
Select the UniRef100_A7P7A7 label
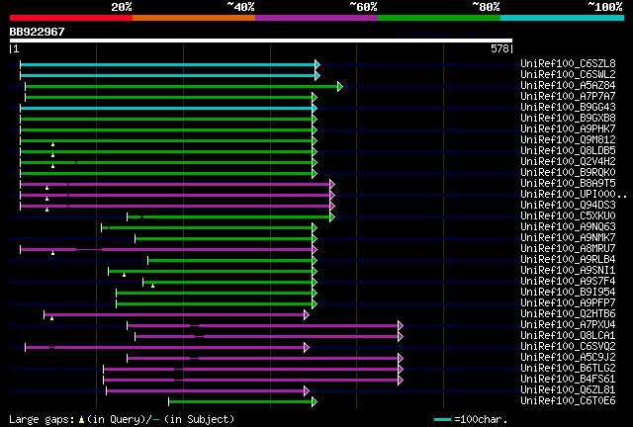coord(568,96)
